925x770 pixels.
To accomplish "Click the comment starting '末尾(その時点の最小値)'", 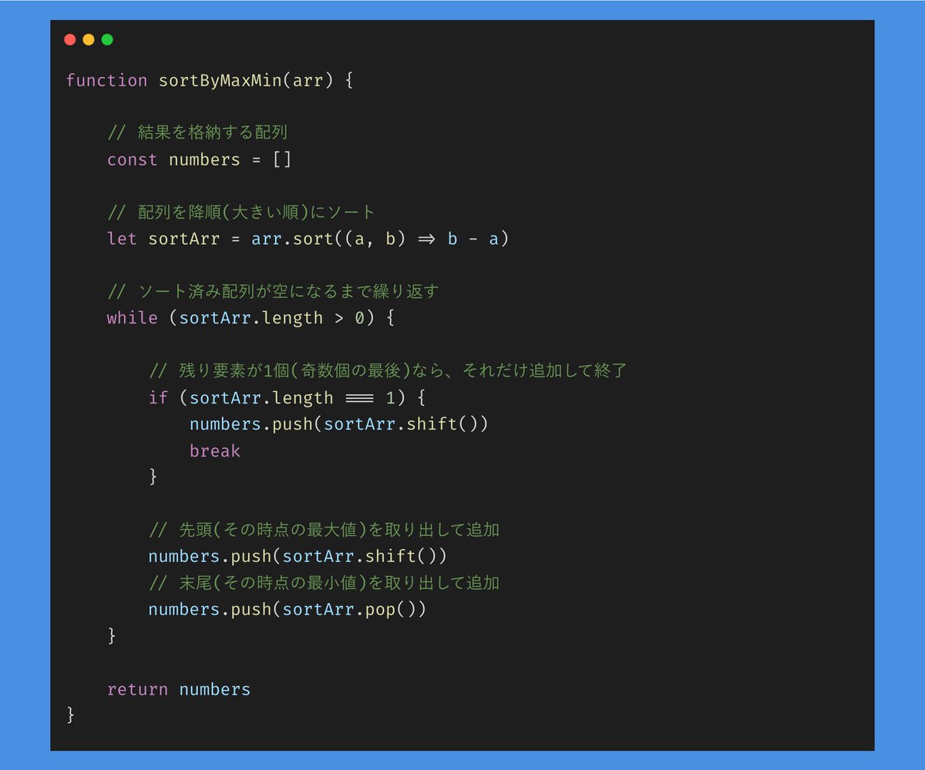I will pos(324,583).
